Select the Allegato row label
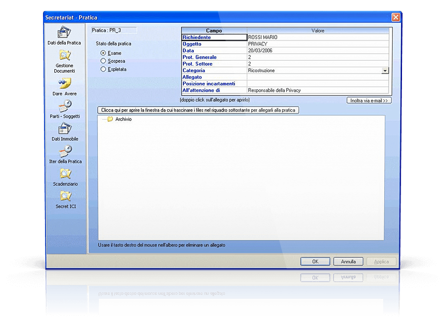 [192, 77]
